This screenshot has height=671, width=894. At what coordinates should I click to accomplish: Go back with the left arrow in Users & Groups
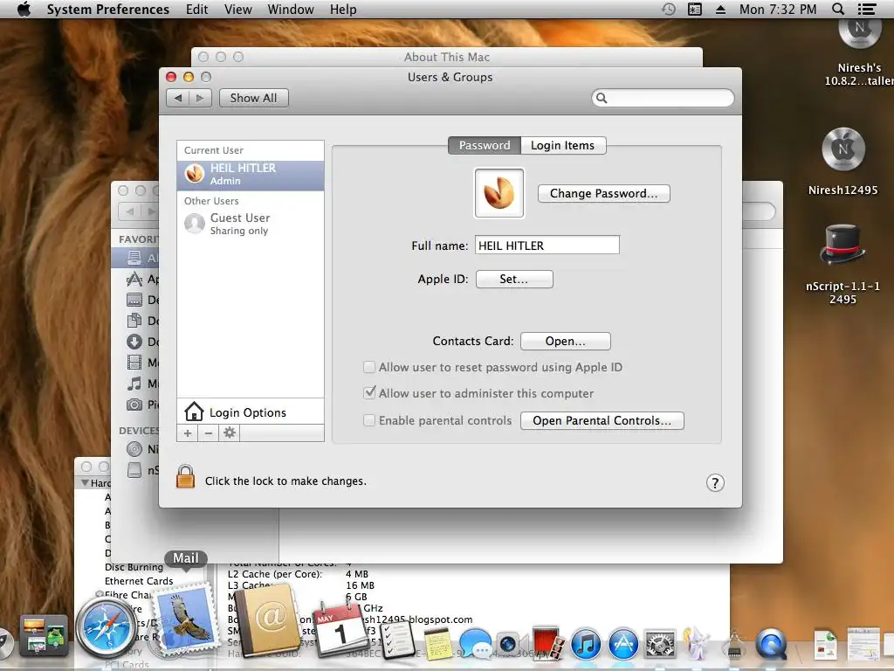(178, 98)
